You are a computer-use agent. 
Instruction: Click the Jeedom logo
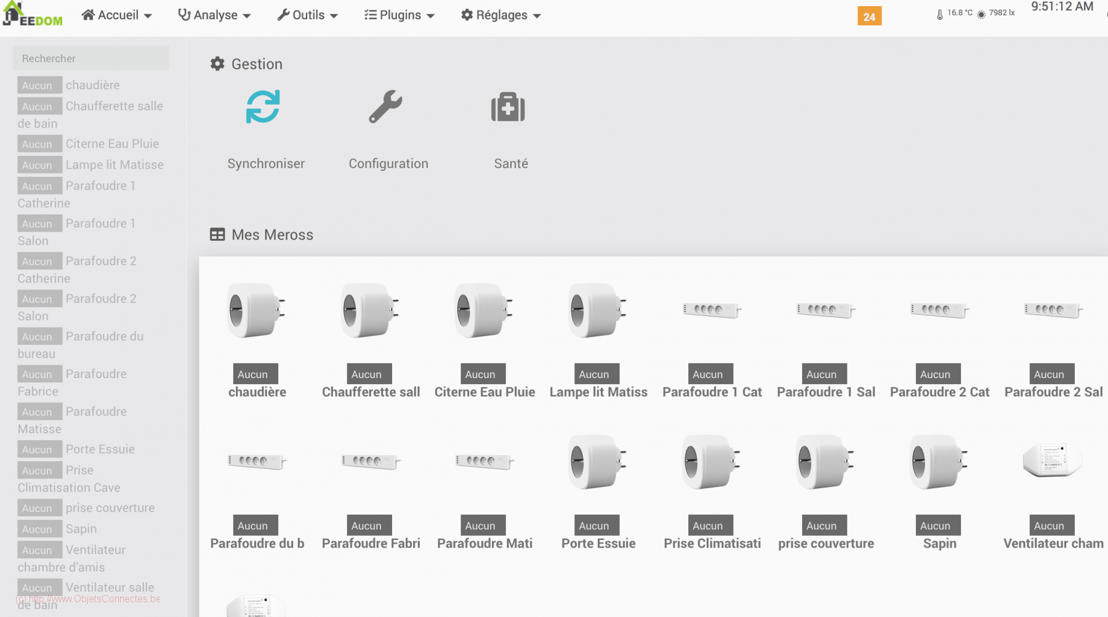click(x=33, y=14)
